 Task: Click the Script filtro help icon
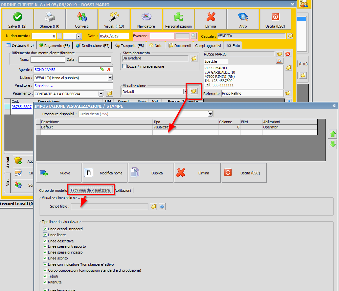162,207
